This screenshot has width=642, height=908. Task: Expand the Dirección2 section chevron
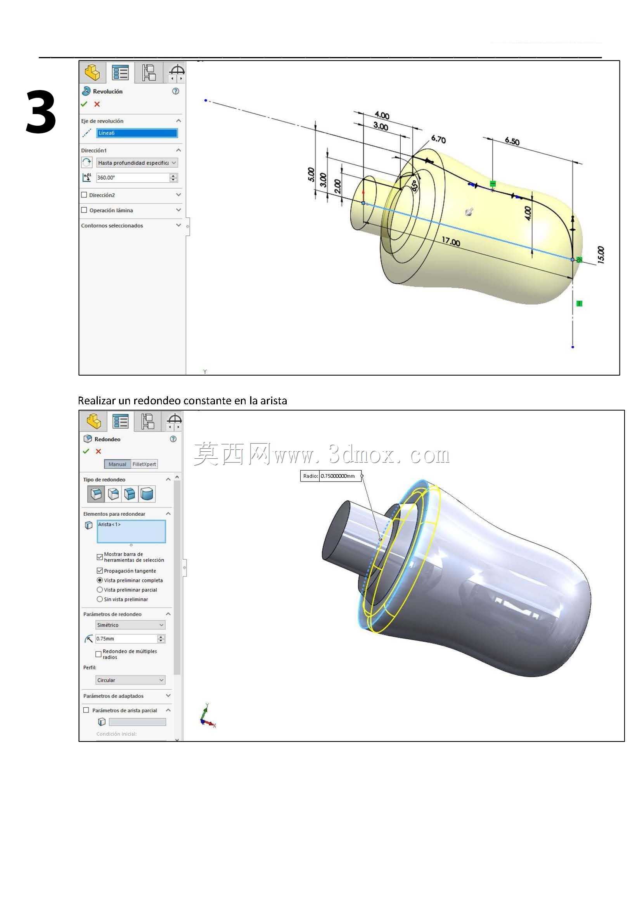pos(179,194)
